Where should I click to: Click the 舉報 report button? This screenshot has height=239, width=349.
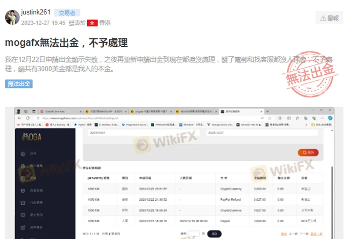[x=329, y=18]
